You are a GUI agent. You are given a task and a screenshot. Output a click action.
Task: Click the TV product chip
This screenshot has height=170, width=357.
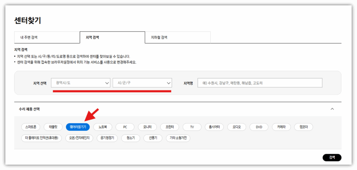192,127
